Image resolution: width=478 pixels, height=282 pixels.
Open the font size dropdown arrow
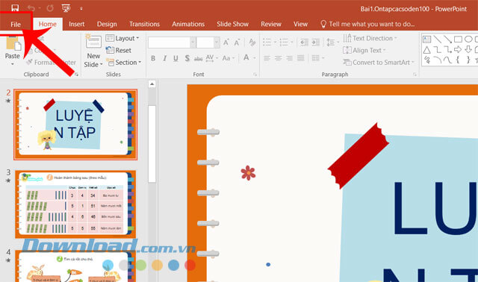[217, 43]
